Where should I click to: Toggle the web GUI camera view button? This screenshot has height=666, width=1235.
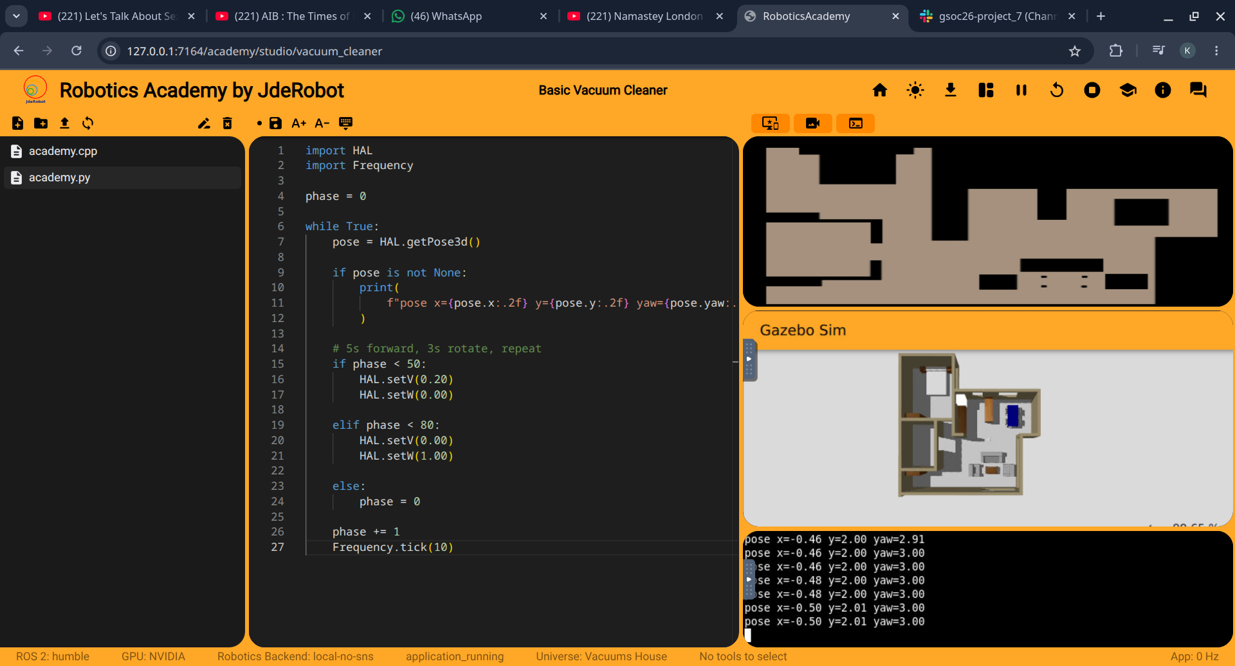pyautogui.click(x=813, y=123)
